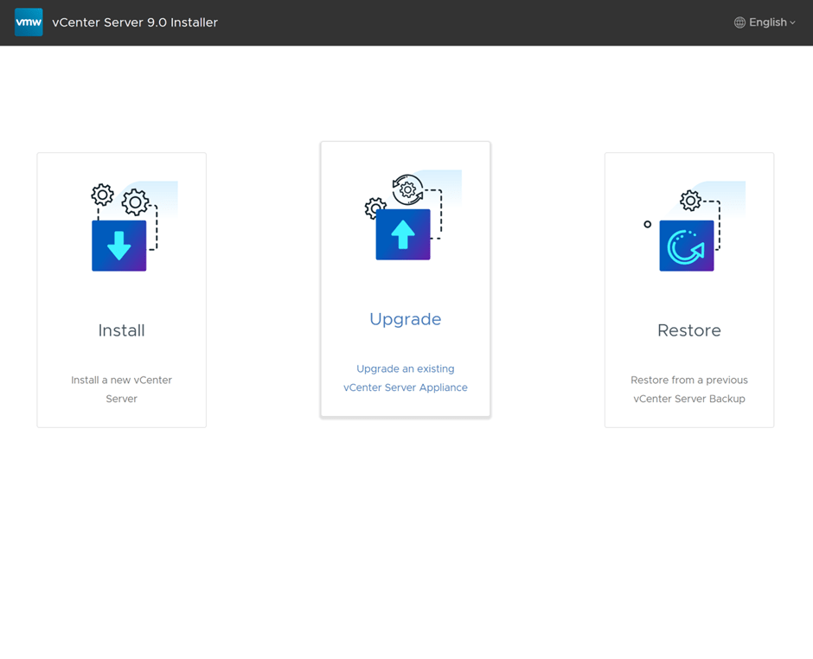Click the smaller left gear above Install icon
This screenshot has width=813, height=659.
point(102,195)
